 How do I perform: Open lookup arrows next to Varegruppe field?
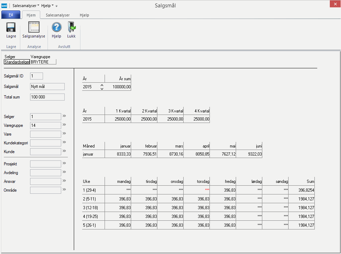click(64, 124)
